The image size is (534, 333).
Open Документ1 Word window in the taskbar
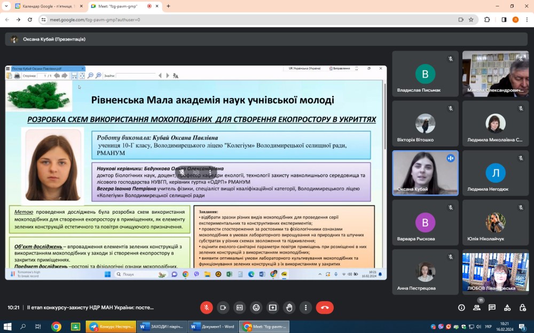coord(214,327)
